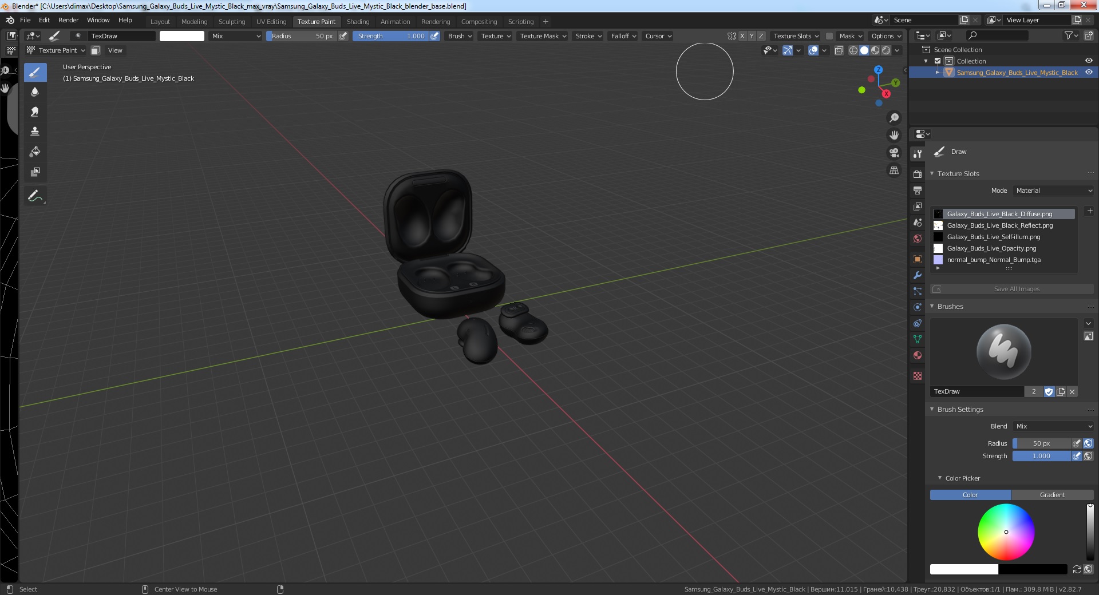Click the color wheel picker

pyautogui.click(x=1006, y=532)
